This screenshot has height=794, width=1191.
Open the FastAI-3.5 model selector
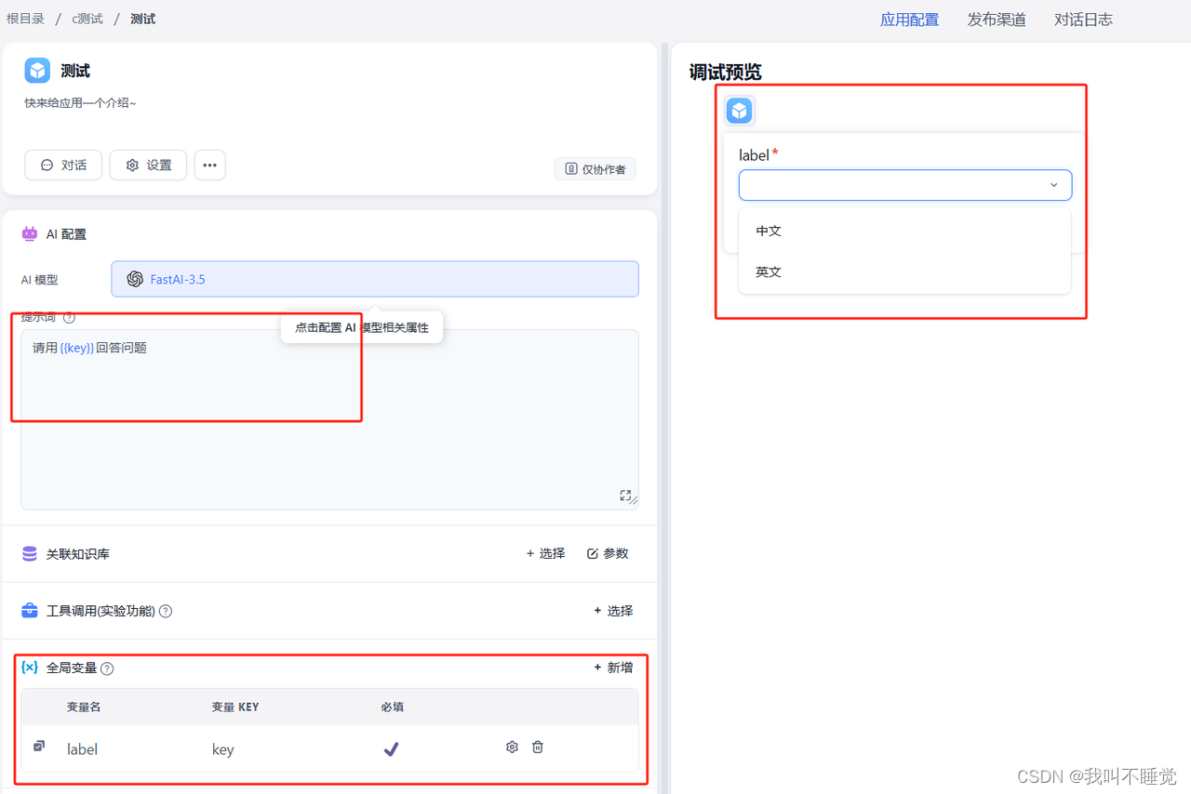point(375,279)
